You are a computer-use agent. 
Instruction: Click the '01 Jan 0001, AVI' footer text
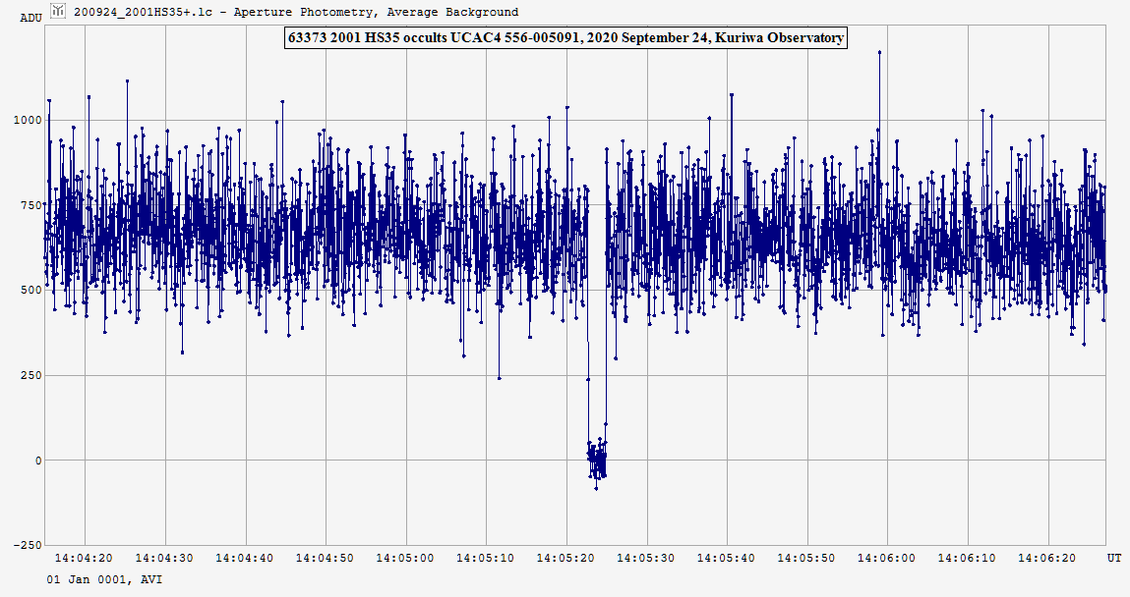[x=104, y=579]
